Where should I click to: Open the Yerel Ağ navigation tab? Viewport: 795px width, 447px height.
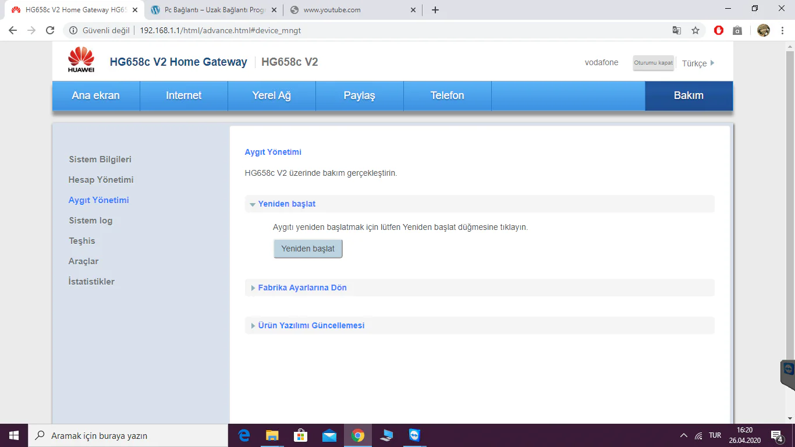point(271,95)
